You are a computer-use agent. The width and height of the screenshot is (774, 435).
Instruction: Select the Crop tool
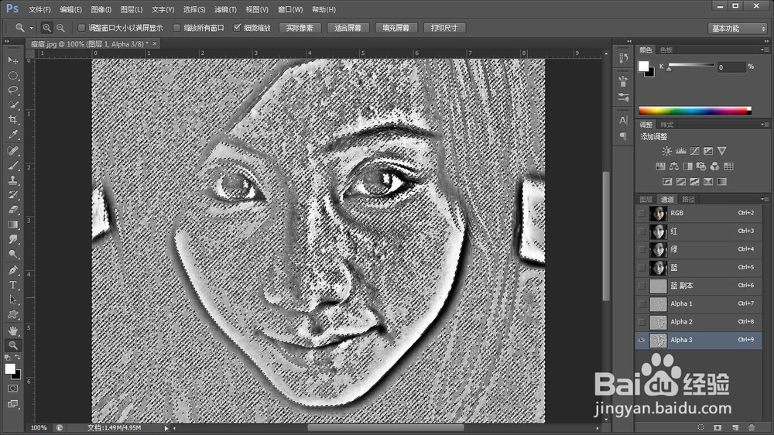[x=13, y=120]
